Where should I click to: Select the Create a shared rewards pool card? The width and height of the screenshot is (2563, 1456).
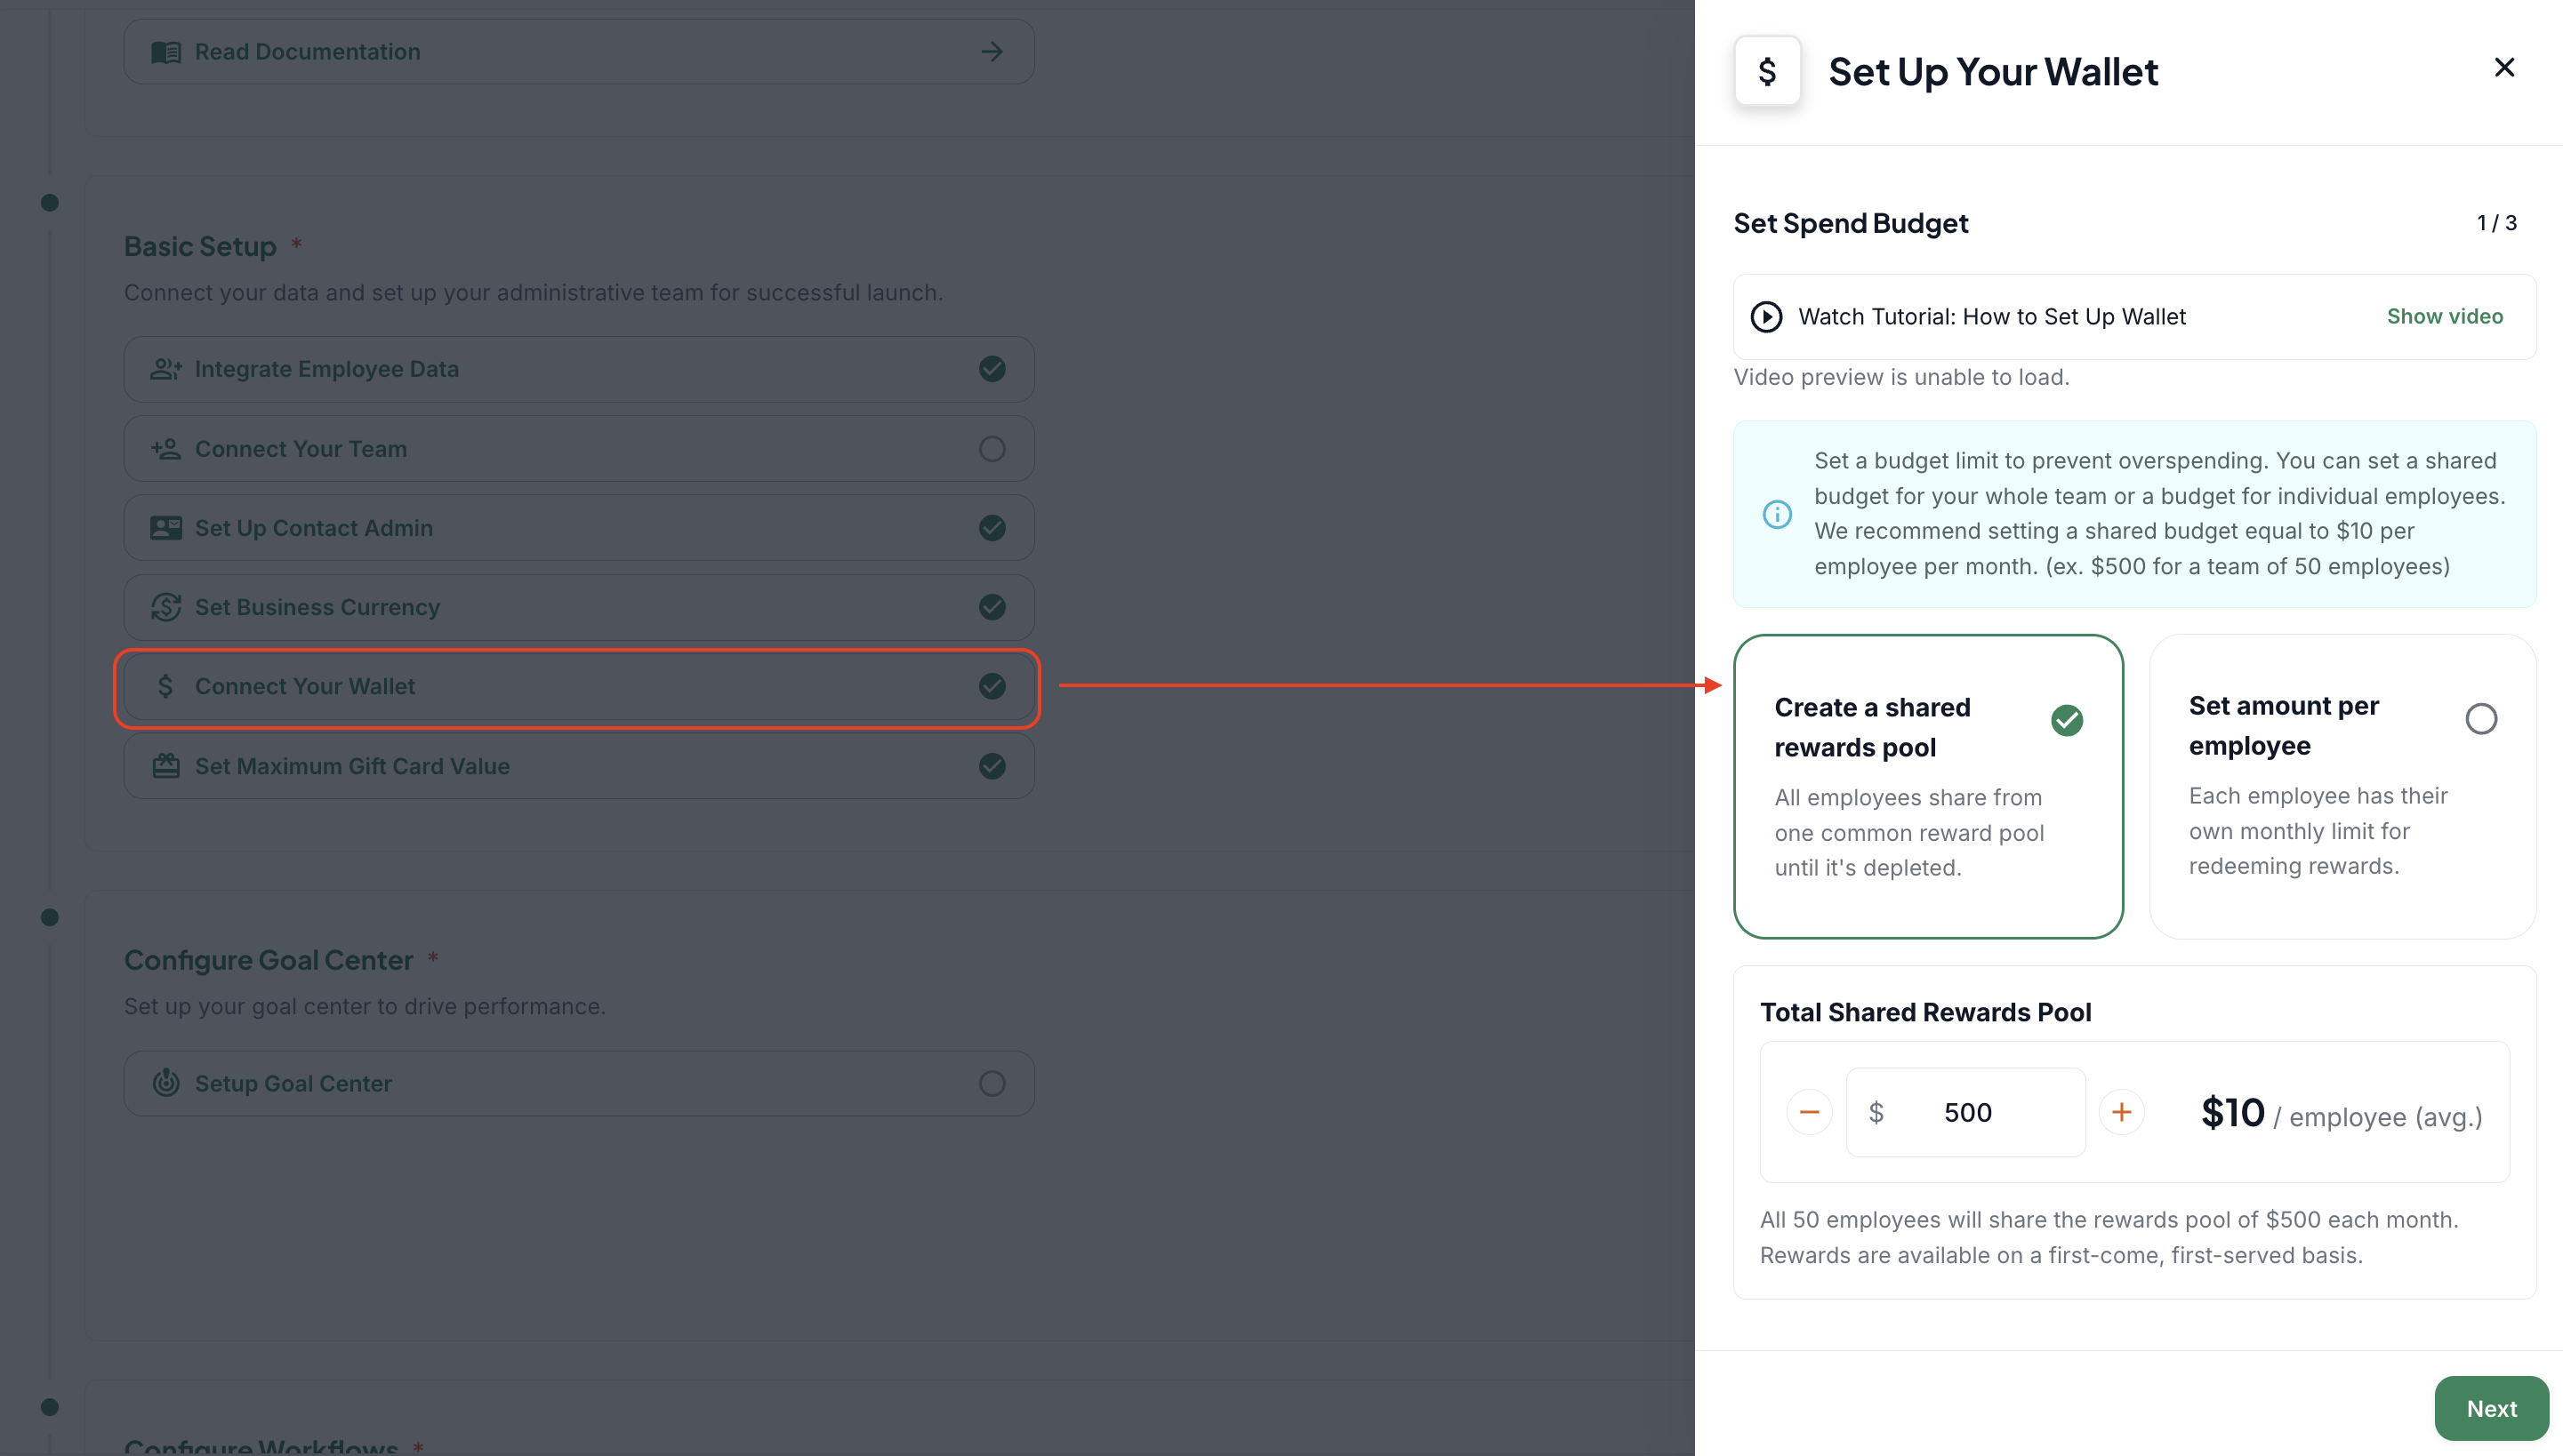pos(1928,786)
